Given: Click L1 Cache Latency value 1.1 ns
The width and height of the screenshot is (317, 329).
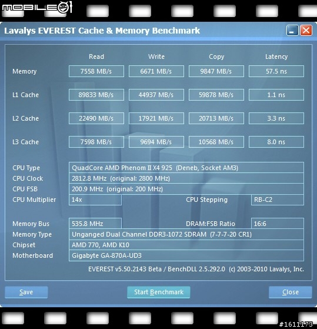Looking at the screenshot, I should click(x=276, y=95).
